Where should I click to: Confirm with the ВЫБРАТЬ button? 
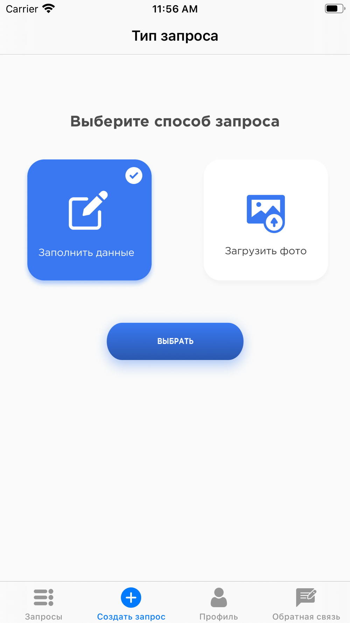pyautogui.click(x=175, y=341)
